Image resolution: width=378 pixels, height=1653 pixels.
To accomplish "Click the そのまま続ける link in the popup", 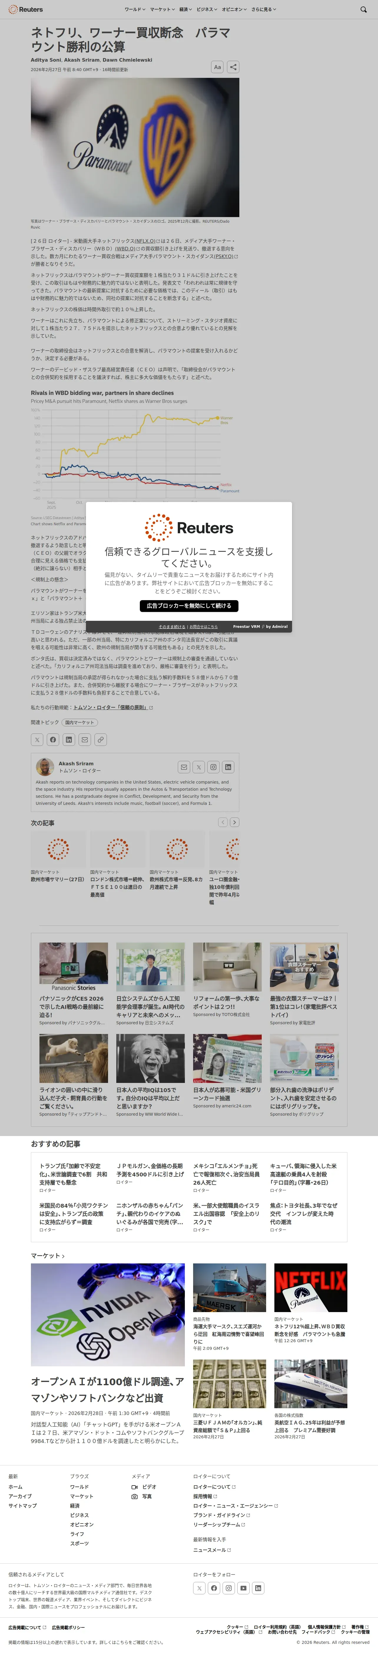I will [x=172, y=626].
